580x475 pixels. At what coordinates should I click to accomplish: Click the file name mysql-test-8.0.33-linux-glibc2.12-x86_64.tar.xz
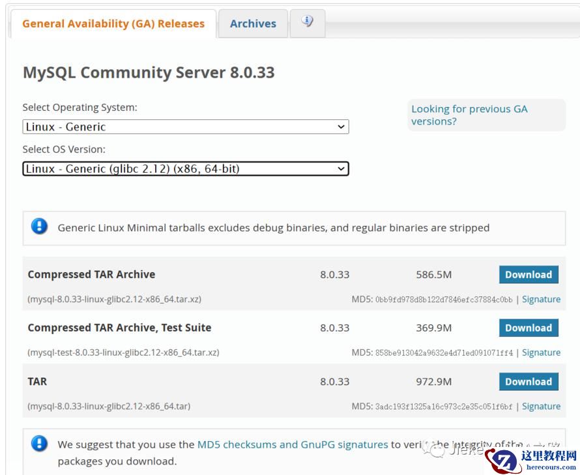pos(123,352)
